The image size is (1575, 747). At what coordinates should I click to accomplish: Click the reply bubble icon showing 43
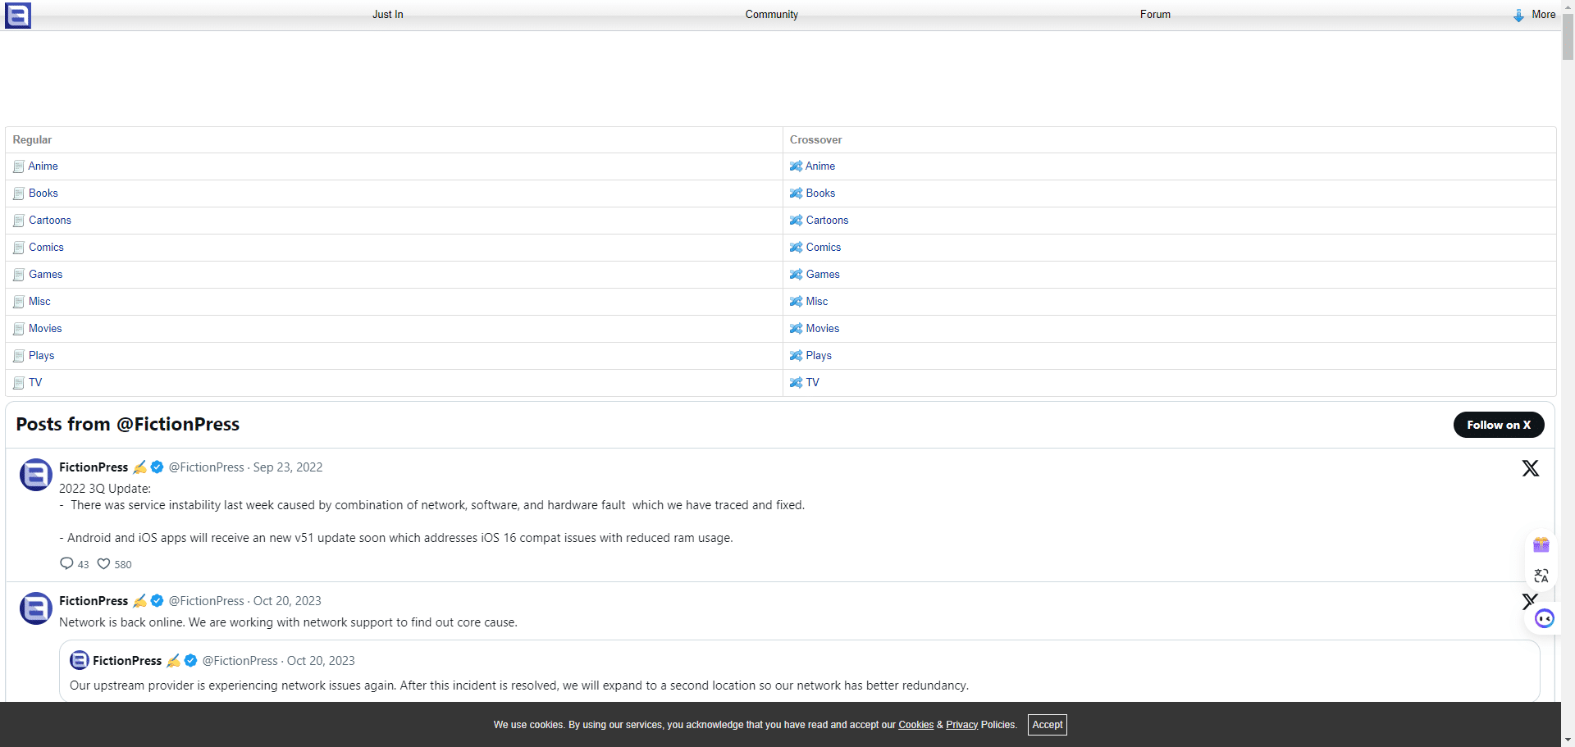pos(67,564)
